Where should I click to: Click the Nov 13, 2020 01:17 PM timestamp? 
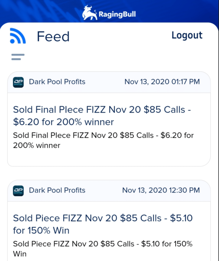coord(162,82)
